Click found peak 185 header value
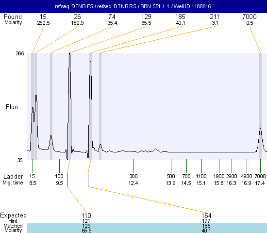Screen dimensions: 267x233 (x=180, y=17)
